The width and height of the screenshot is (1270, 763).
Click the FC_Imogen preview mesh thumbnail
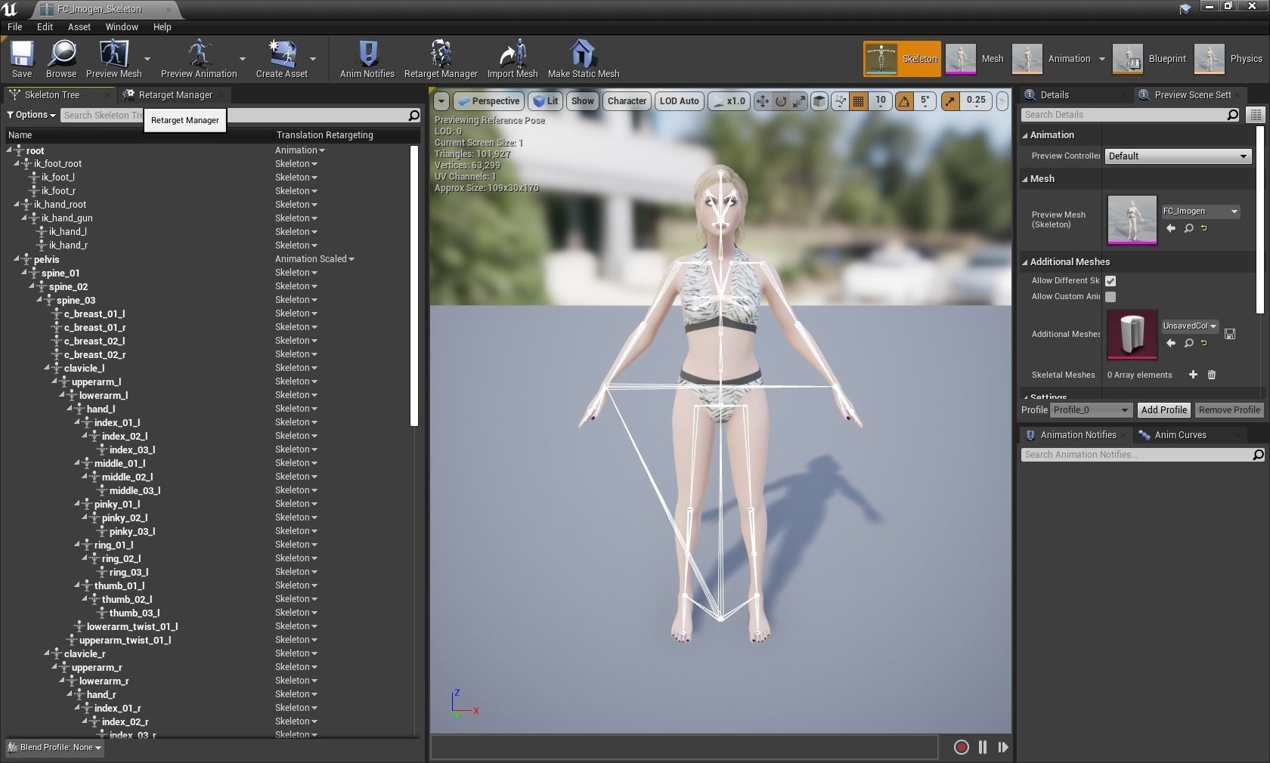pyautogui.click(x=1132, y=220)
